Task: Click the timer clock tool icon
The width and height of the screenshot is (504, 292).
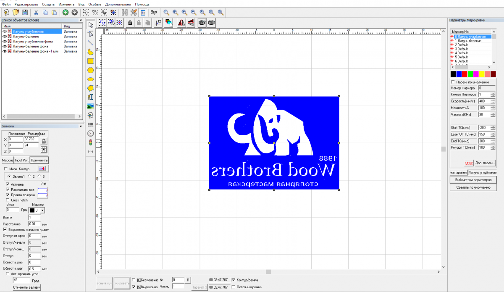Action: pos(90,133)
